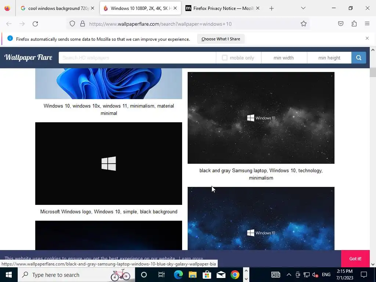The height and width of the screenshot is (282, 376).
Task: Toggle the mobile only checkbox
Action: coord(224,58)
